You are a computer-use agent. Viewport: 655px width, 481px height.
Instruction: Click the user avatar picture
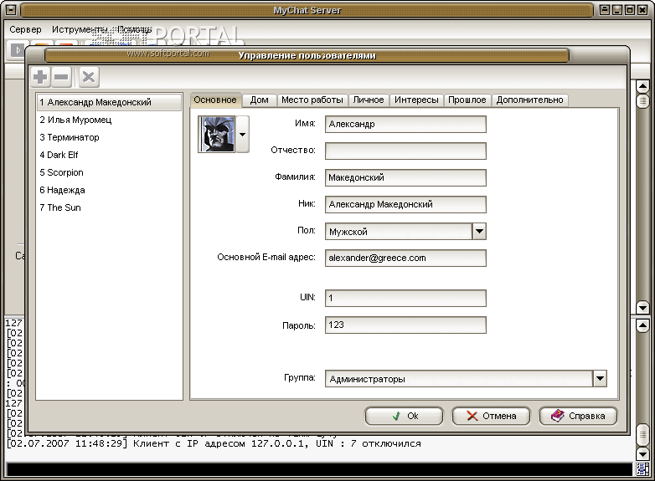[x=217, y=135]
